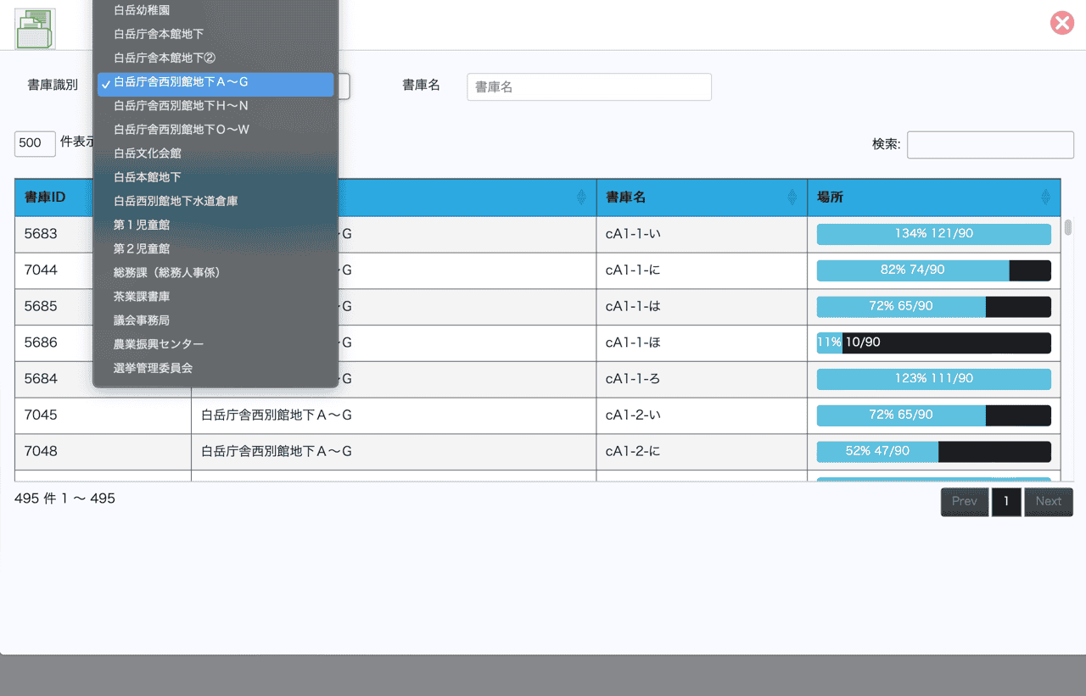Click the document folder icon at top left
The image size is (1086, 696).
pos(35,29)
